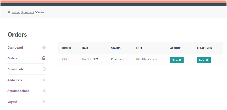The height and width of the screenshot is (110, 227).
Task: Open Account details in the sidebar
Action: [18, 91]
